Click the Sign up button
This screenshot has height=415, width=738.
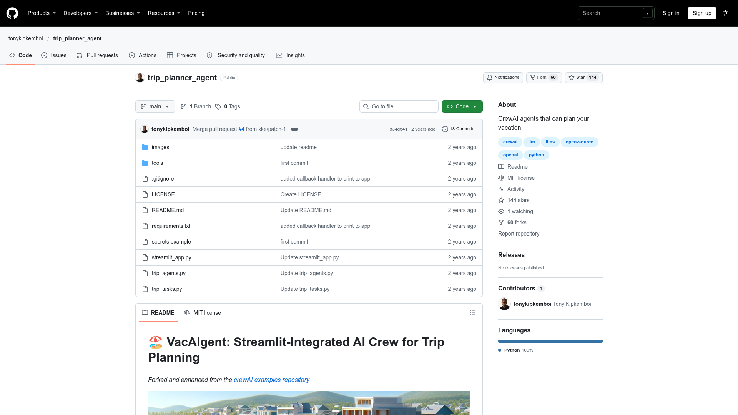click(x=702, y=13)
